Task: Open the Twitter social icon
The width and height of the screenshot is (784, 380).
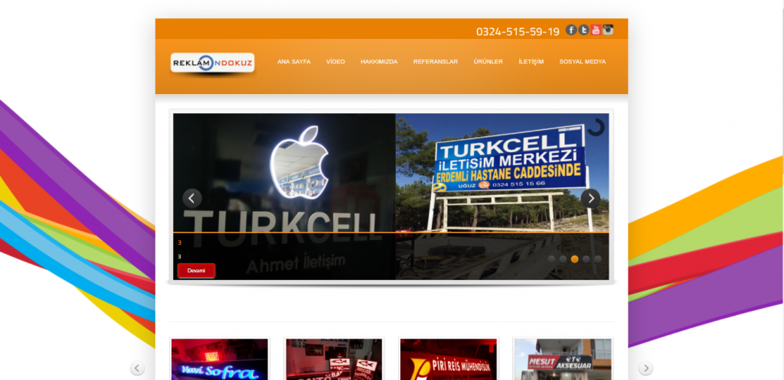Action: (x=583, y=30)
